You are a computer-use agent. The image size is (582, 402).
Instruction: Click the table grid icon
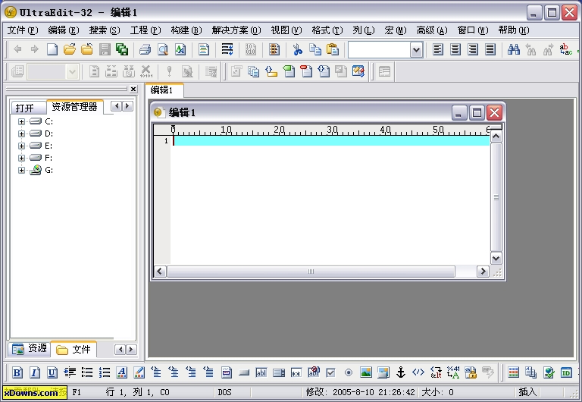(513, 372)
